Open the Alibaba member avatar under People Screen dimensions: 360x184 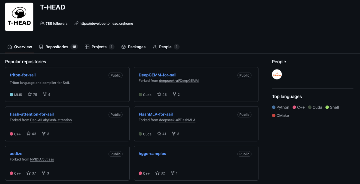tap(277, 75)
